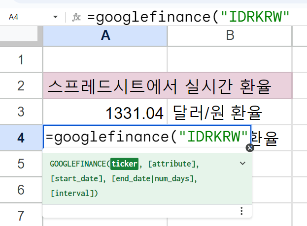Click the A4 name box
The height and width of the screenshot is (226, 307).
point(13,17)
